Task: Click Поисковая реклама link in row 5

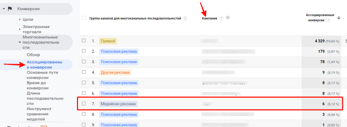Action: [x=119, y=83]
